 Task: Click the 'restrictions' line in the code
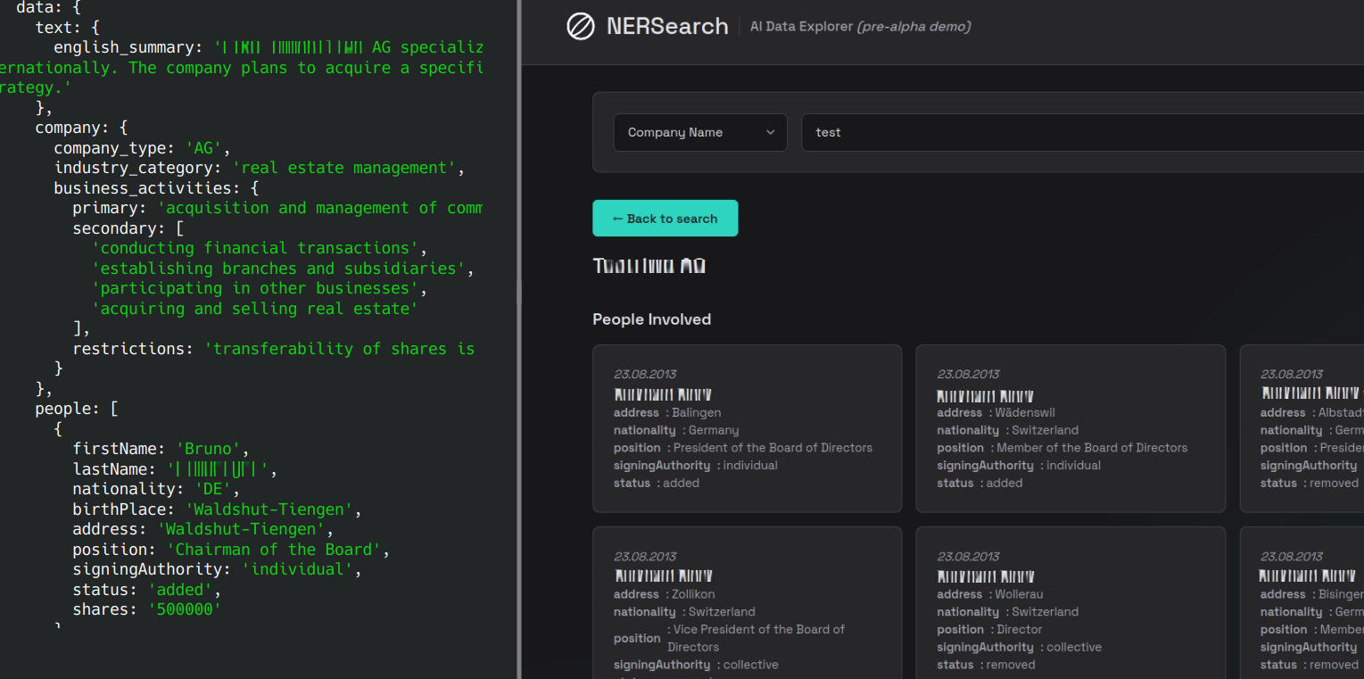[274, 349]
